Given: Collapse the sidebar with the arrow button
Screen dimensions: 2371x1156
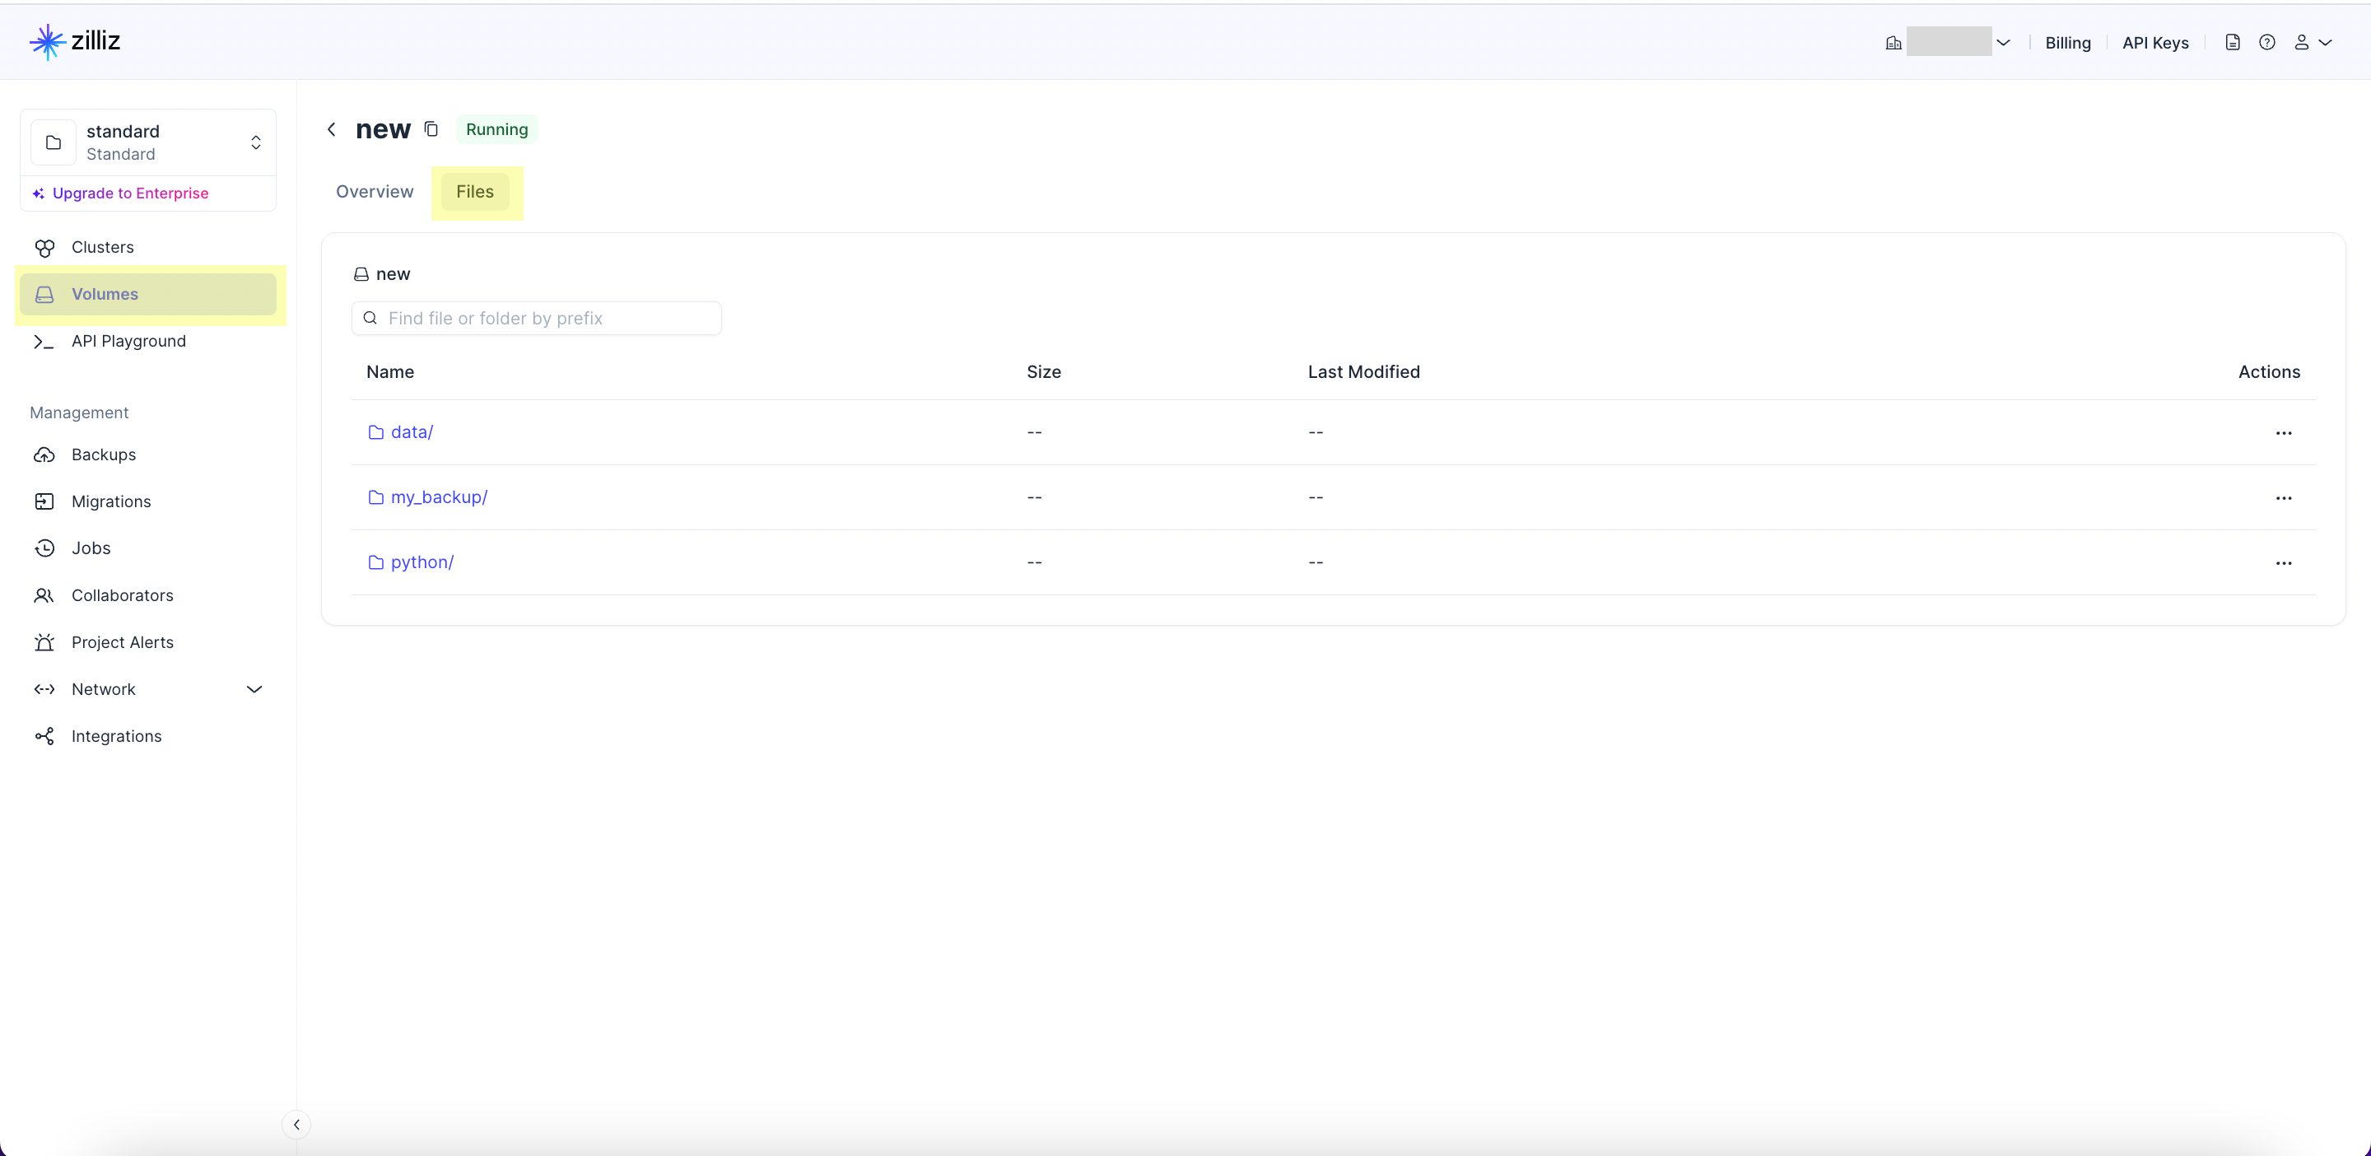Looking at the screenshot, I should pyautogui.click(x=296, y=1124).
